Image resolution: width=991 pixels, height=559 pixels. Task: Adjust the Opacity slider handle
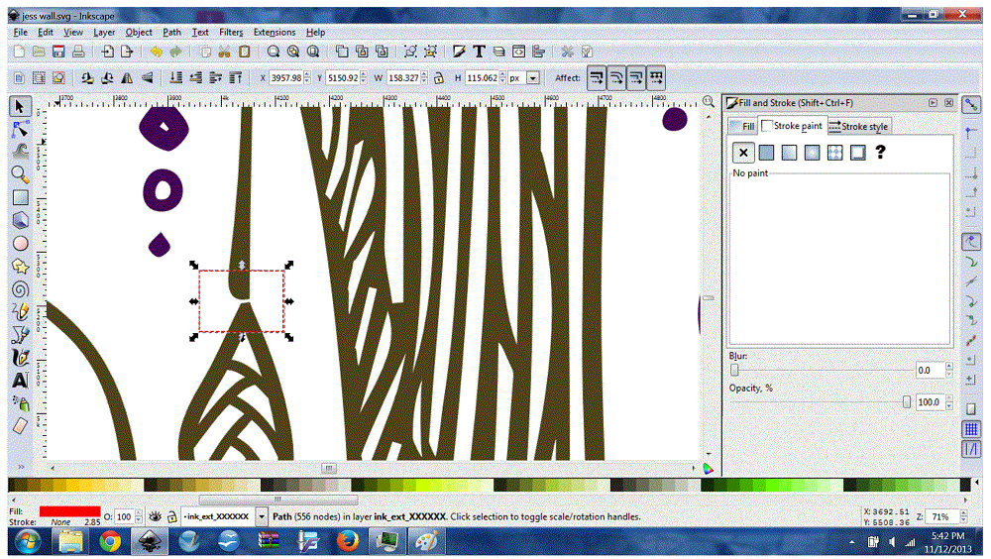907,402
